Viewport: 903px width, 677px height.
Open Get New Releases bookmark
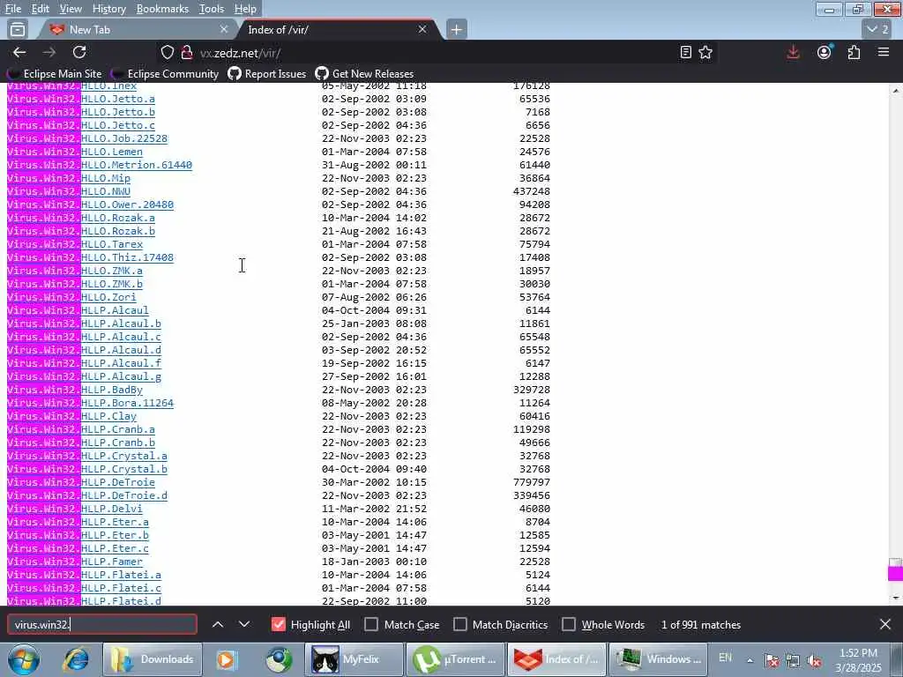tap(364, 74)
